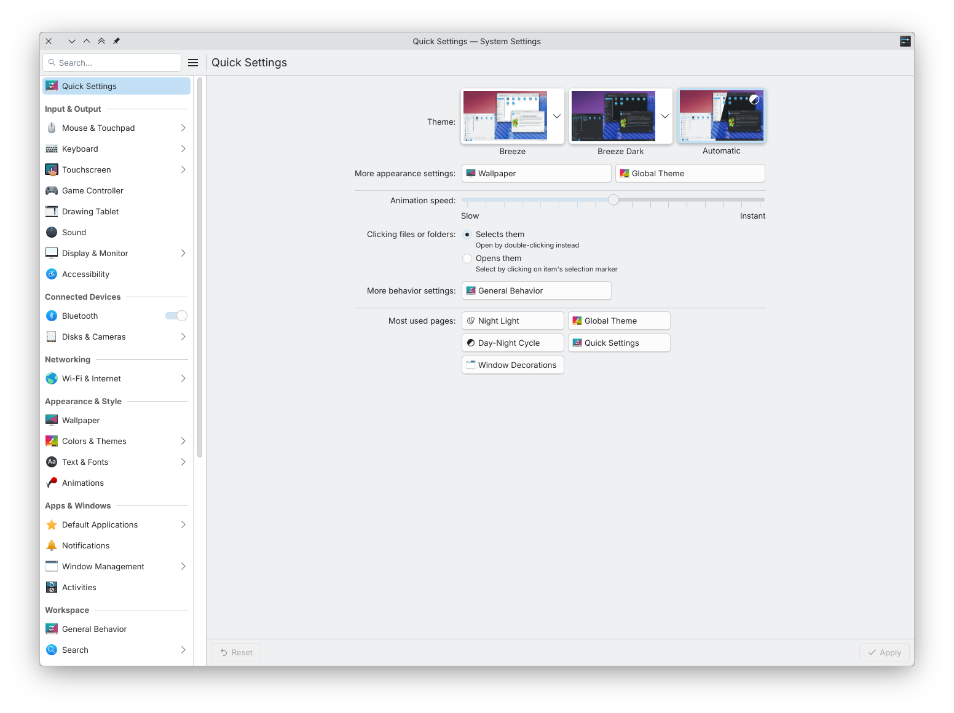Expand the Colors & Themes chevron
Viewport: 954px width, 713px height.
point(183,441)
